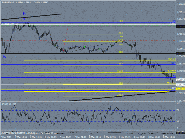The image size is (185, 139).
Task: Click the 'FE 138.2' expansion label
Action: pos(171,83)
